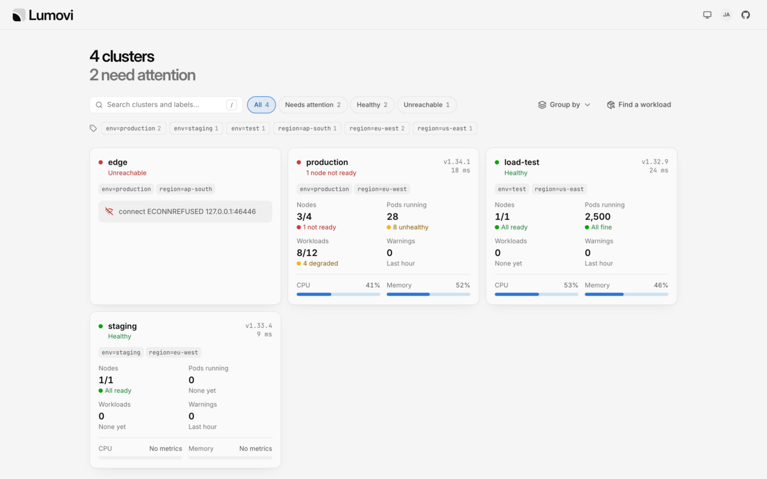Image resolution: width=767 pixels, height=479 pixels.
Task: Select the Needs attention filter tab
Action: click(x=313, y=105)
